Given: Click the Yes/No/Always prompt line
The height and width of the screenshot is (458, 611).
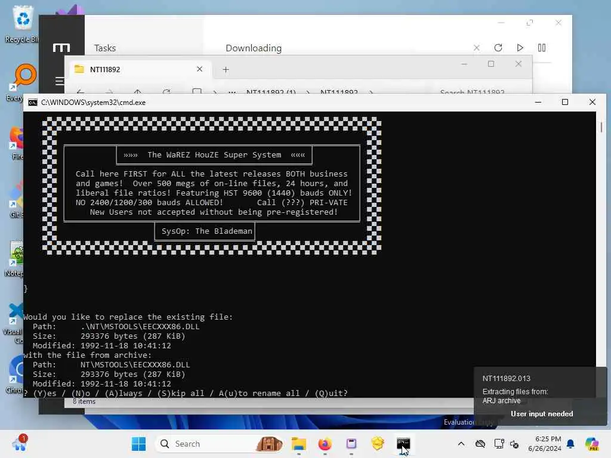Looking at the screenshot, I should point(186,394).
